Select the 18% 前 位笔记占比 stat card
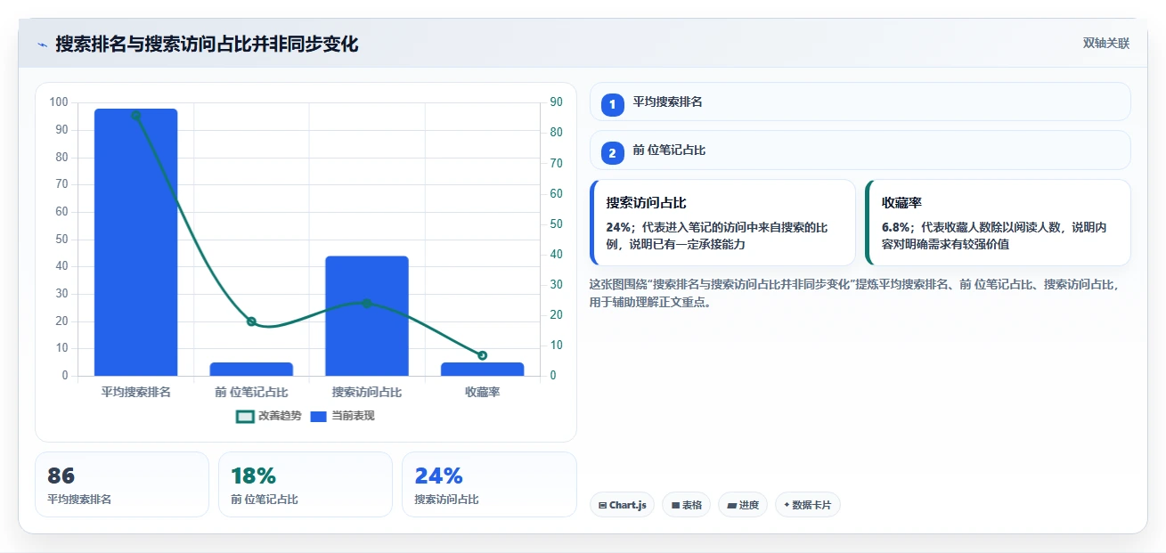Screen dimensions: 1166x553 click(x=306, y=484)
